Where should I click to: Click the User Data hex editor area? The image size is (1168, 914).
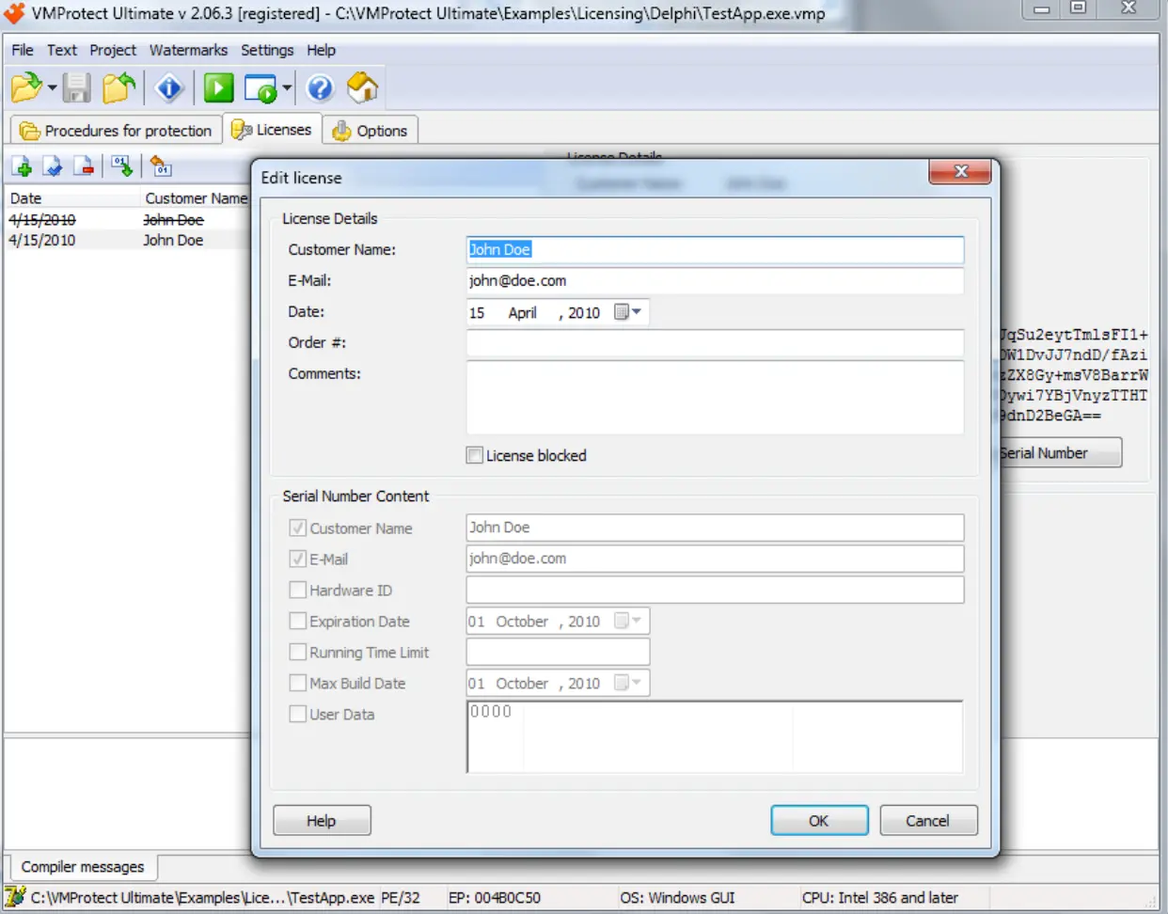click(715, 736)
